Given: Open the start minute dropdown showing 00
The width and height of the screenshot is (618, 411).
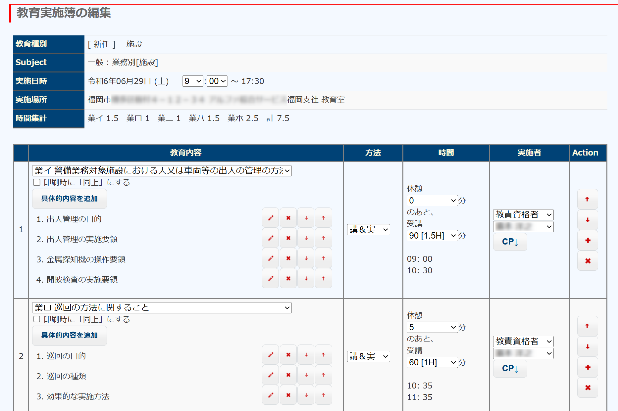Looking at the screenshot, I should click(x=217, y=81).
